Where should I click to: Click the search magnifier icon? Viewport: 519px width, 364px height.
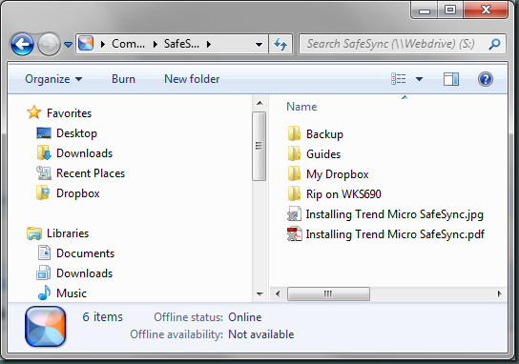(x=494, y=44)
